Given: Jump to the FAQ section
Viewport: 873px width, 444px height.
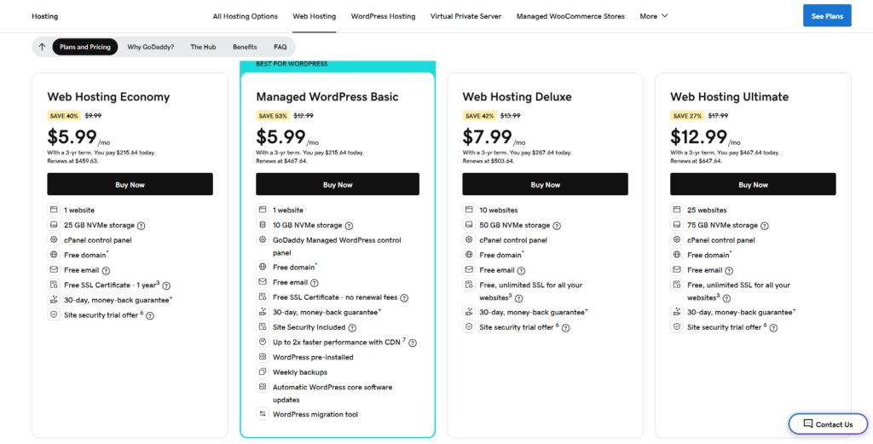Looking at the screenshot, I should [280, 47].
